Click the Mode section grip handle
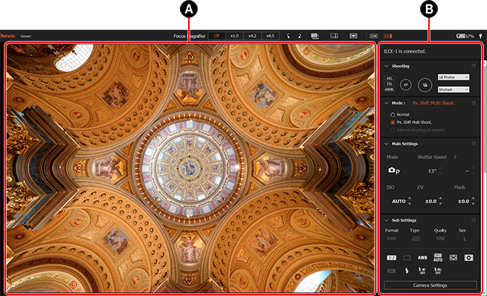This screenshot has width=487, height=296. 474,103
